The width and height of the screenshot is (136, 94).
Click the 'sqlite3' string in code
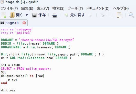[x=23, y=33]
